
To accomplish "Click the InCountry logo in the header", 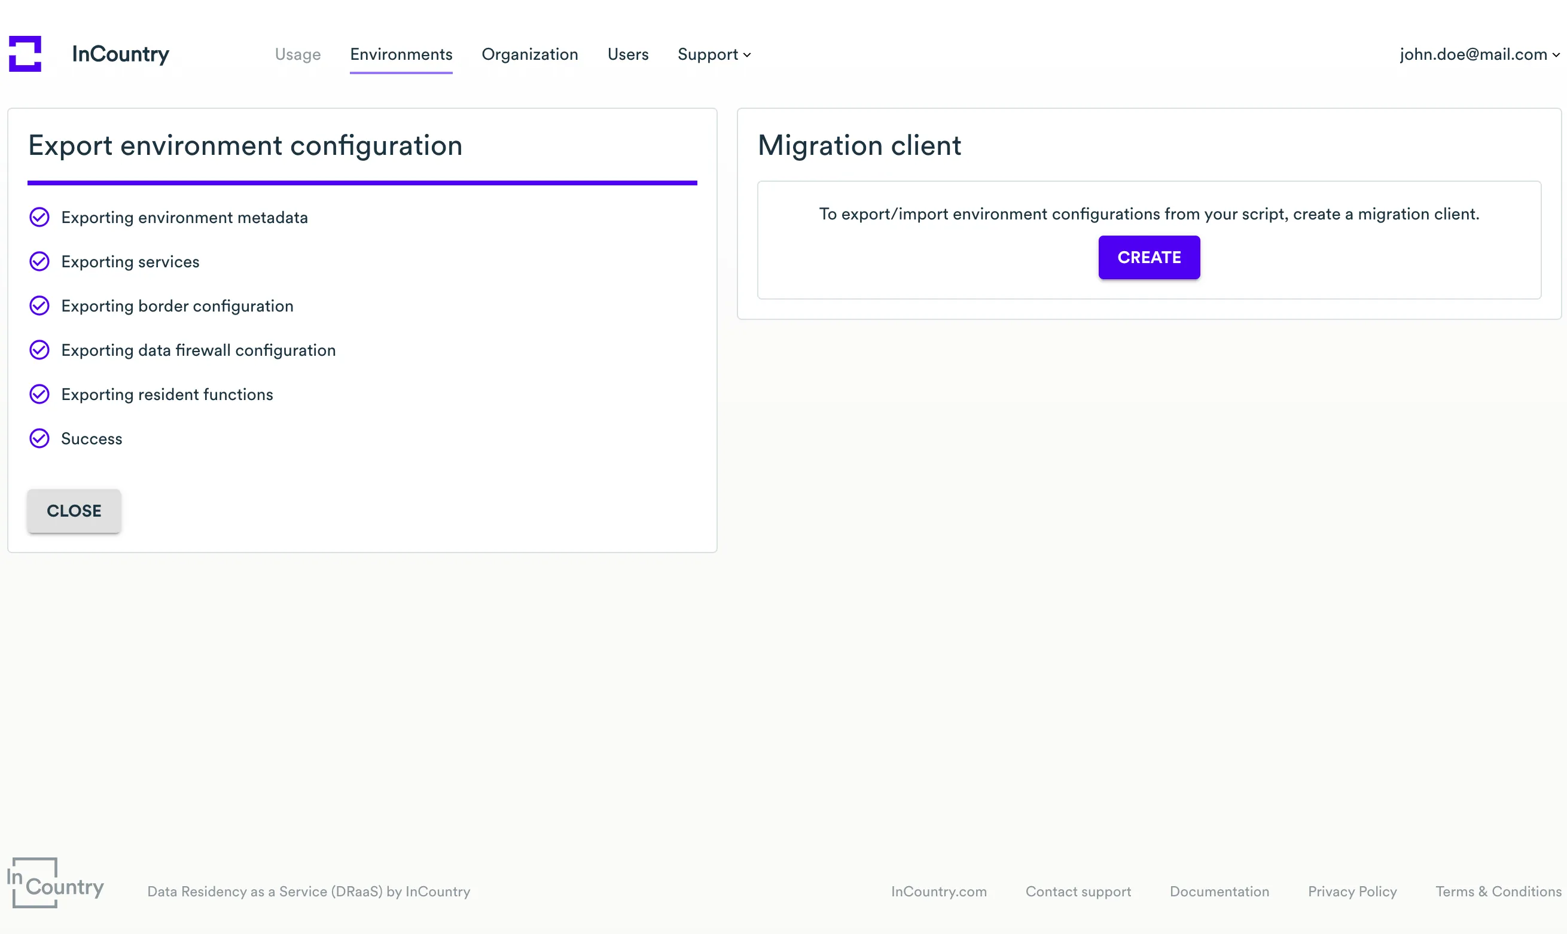I will [x=88, y=54].
